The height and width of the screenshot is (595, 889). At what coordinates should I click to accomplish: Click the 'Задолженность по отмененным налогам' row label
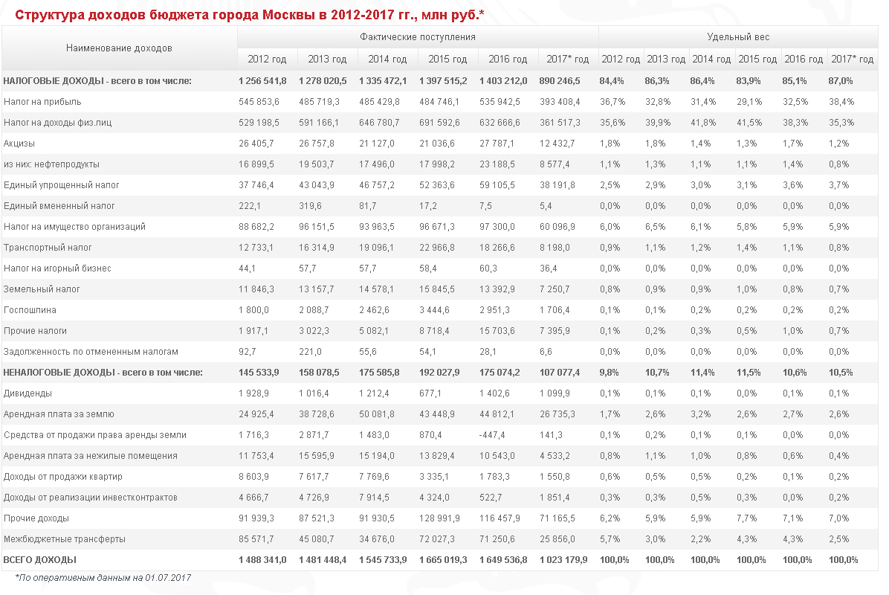pyautogui.click(x=91, y=352)
